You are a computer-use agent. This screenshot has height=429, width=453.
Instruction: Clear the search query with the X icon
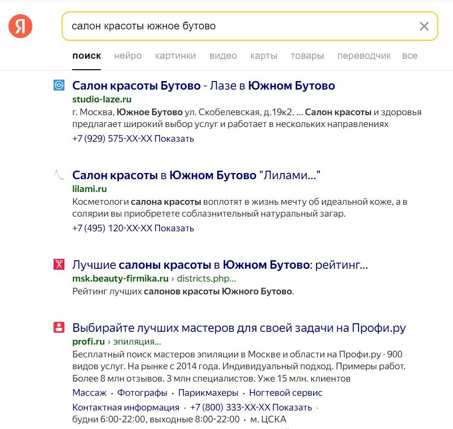424,26
